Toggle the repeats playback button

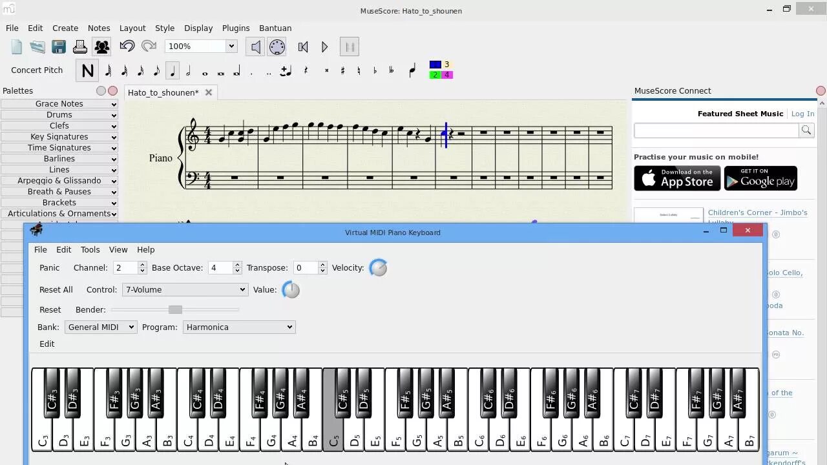(350, 46)
